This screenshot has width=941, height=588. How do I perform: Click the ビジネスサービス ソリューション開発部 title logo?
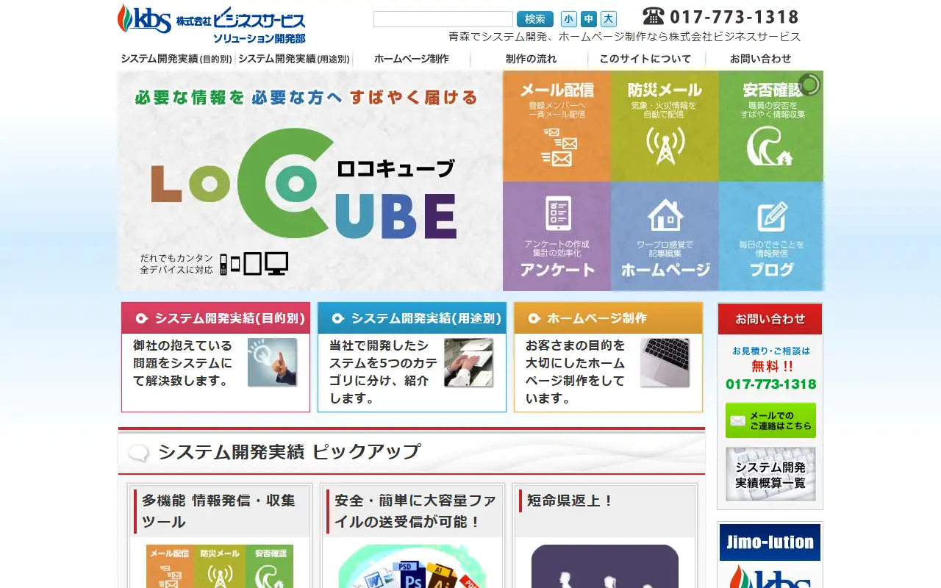(x=241, y=26)
